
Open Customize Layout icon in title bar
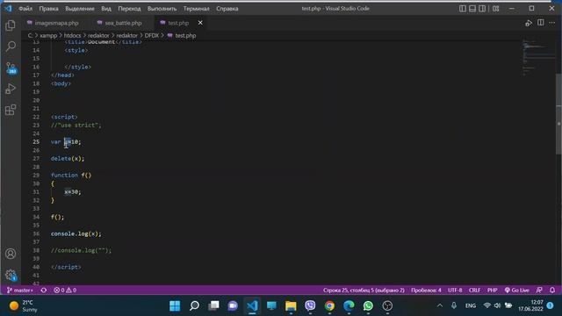(x=495, y=8)
